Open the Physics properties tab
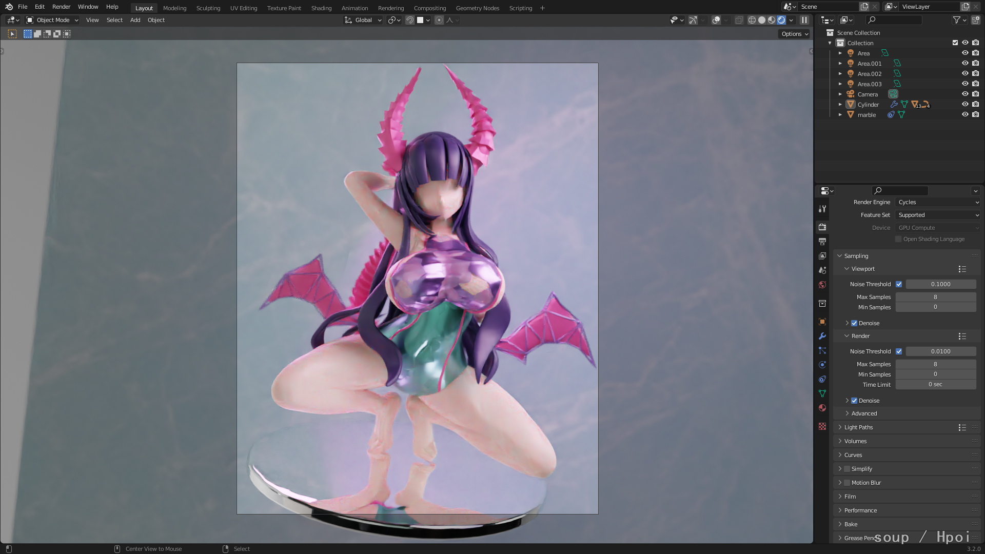985x554 pixels. coord(822,365)
